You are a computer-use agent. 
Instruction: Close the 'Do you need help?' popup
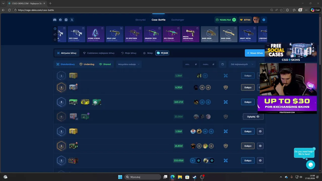(x=314, y=149)
